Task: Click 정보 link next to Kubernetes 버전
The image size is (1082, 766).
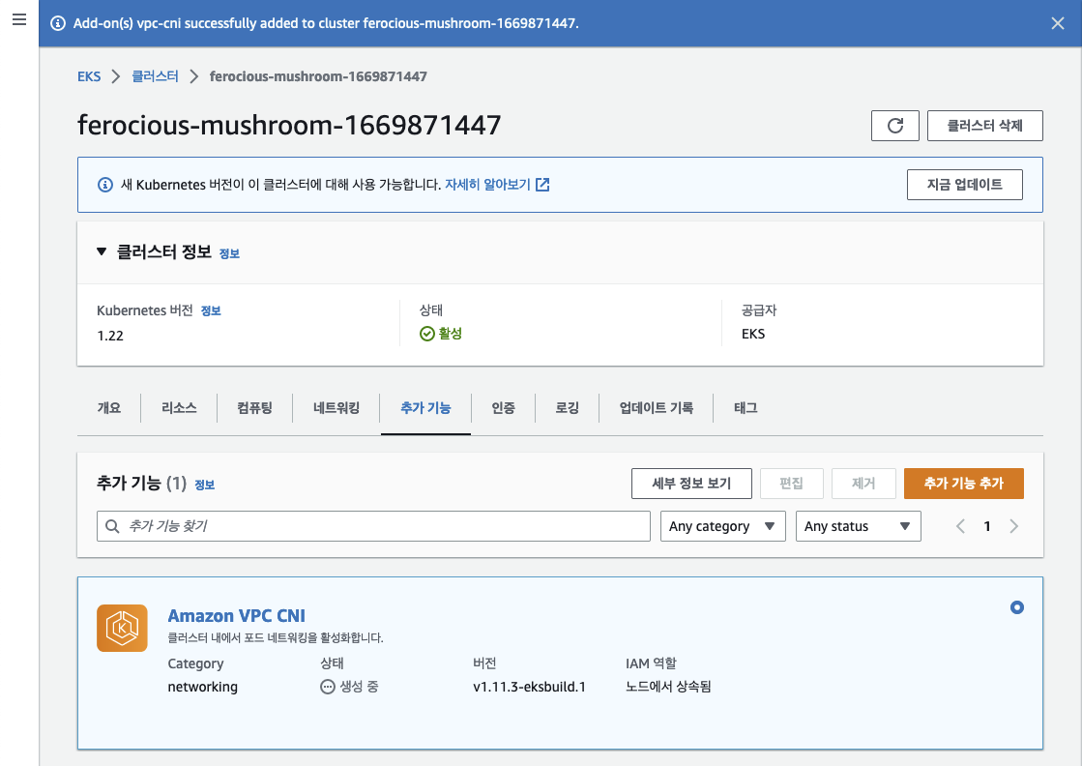Action: (x=211, y=311)
